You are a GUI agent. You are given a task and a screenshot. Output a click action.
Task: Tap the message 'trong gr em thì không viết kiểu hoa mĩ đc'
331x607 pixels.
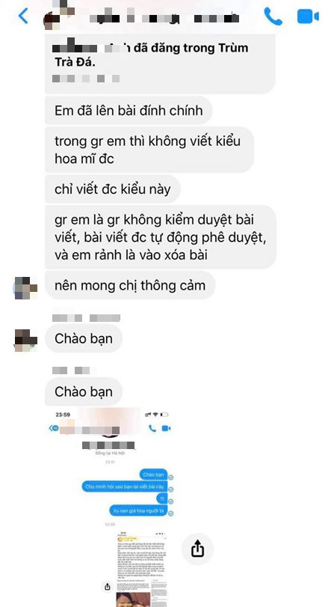point(149,150)
